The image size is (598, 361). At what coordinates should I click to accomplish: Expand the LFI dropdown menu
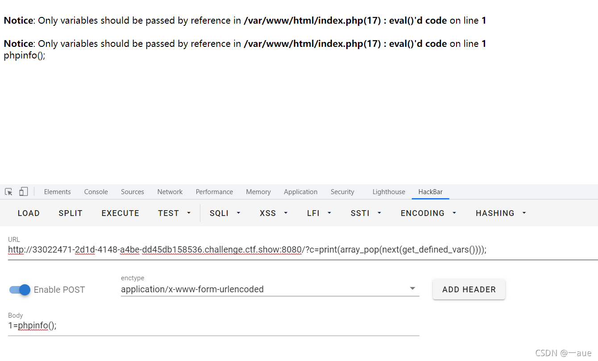click(x=320, y=213)
